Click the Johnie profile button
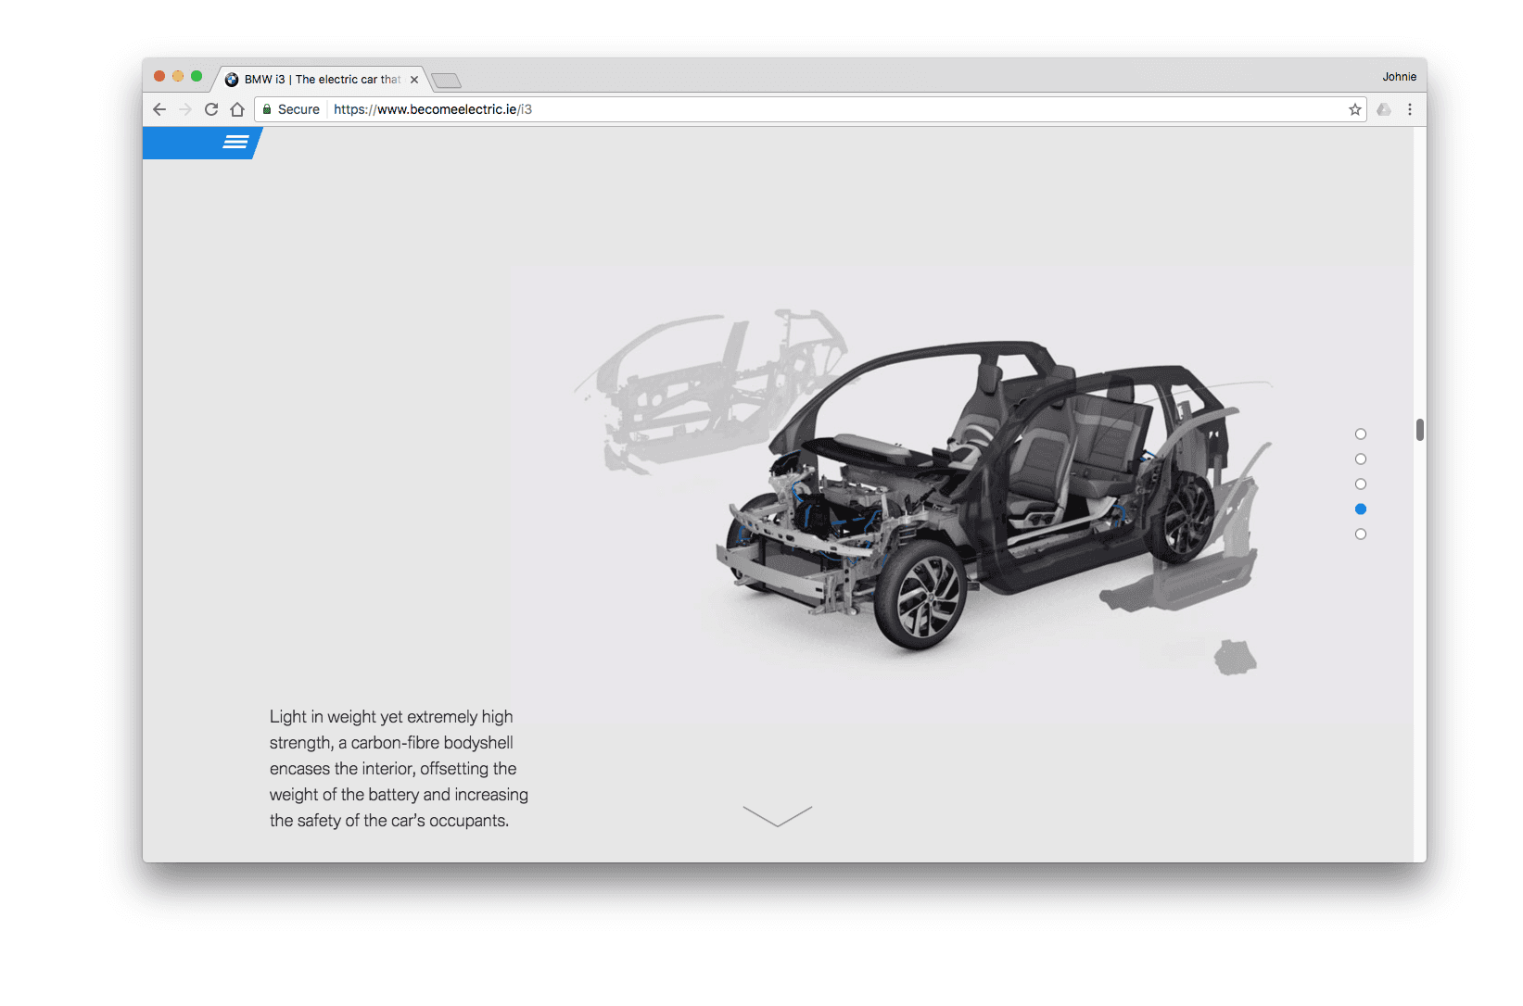 pyautogui.click(x=1399, y=77)
